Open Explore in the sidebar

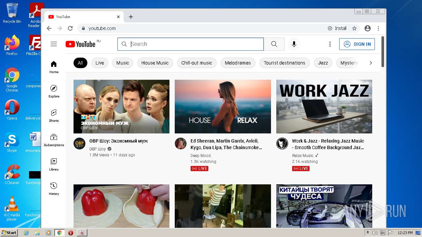pos(54,91)
